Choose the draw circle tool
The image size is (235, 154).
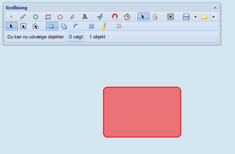[x=36, y=17]
